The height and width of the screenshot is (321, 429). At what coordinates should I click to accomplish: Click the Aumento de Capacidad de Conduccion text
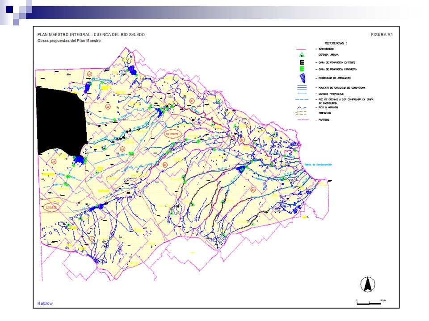342,88
